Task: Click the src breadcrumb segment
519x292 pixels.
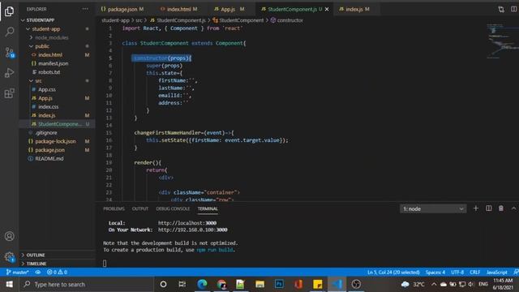Action: tap(139, 20)
